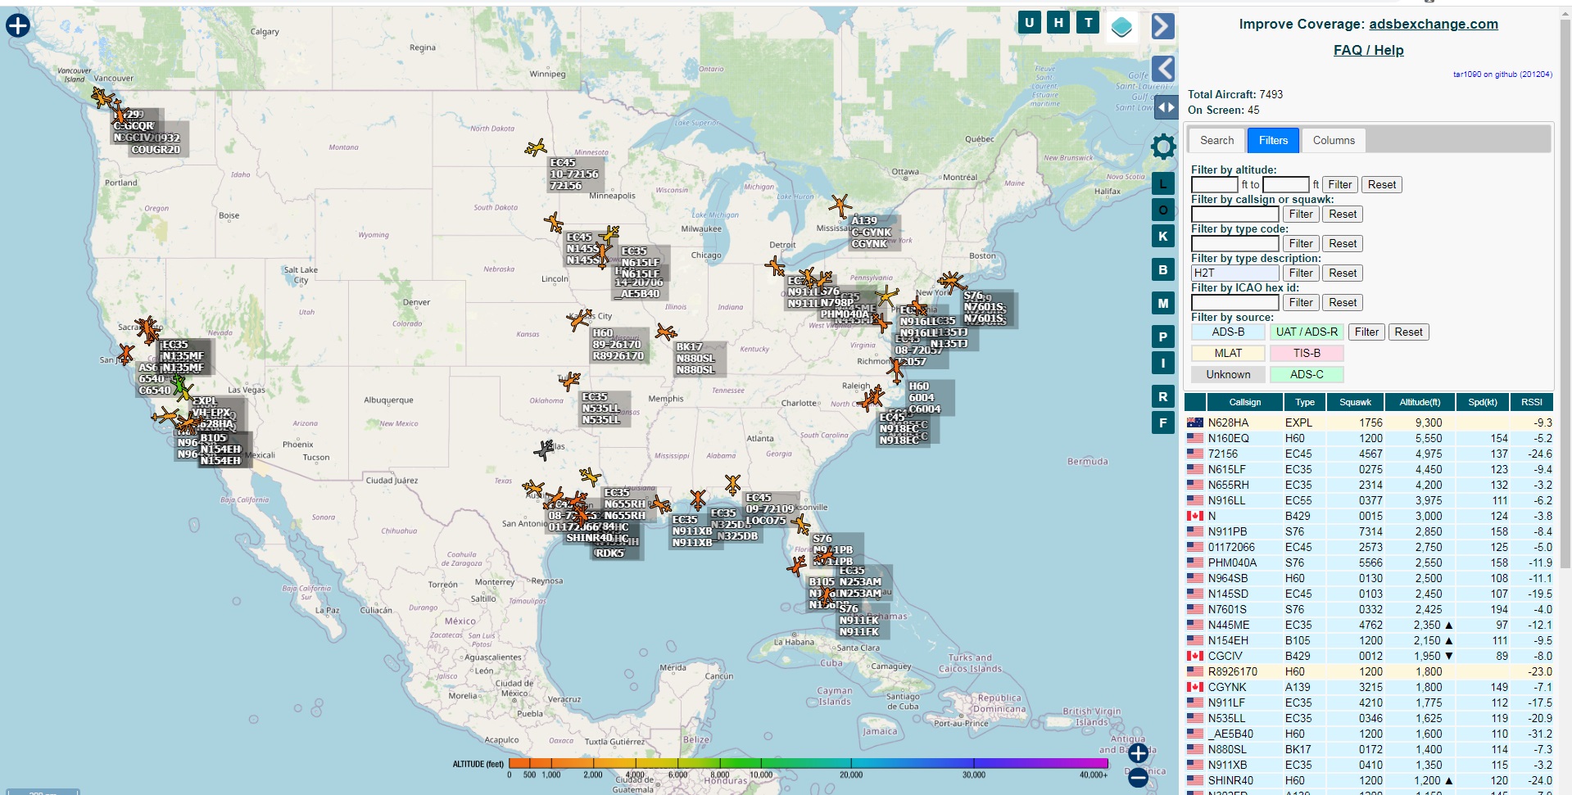Click the minimum altitude input field
Image resolution: width=1572 pixels, height=795 pixels.
pyautogui.click(x=1214, y=185)
